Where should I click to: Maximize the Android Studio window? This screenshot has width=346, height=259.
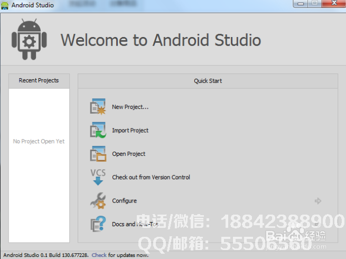315,3
